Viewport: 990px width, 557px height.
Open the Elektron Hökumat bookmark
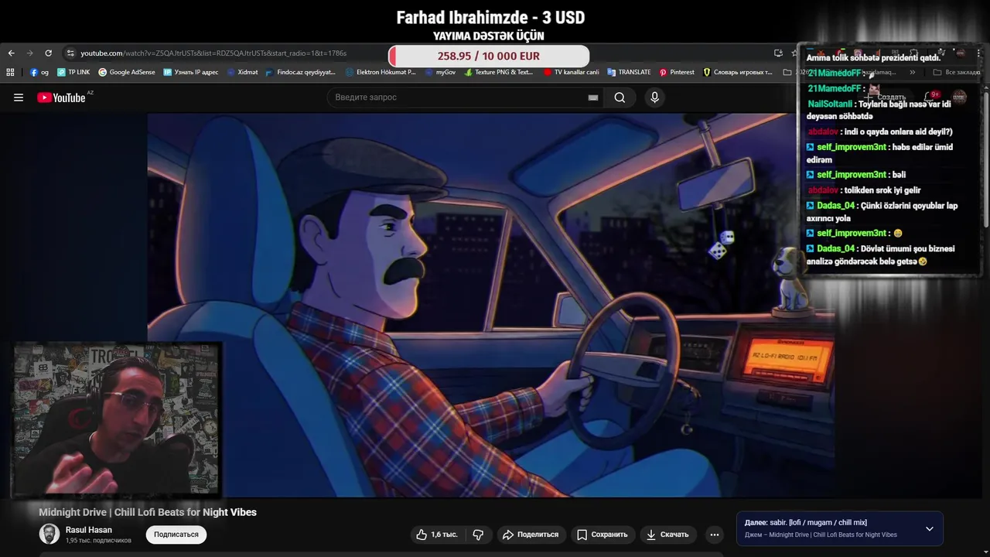tap(381, 72)
